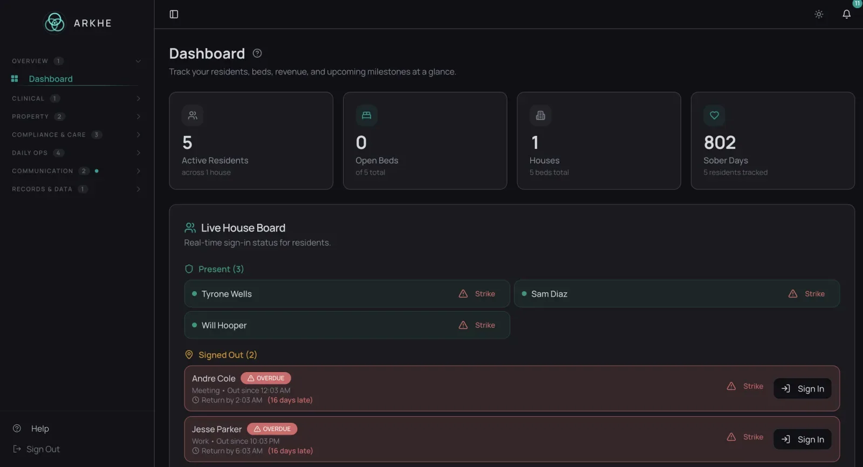Click the Active Residents people icon
The width and height of the screenshot is (863, 467).
193,115
